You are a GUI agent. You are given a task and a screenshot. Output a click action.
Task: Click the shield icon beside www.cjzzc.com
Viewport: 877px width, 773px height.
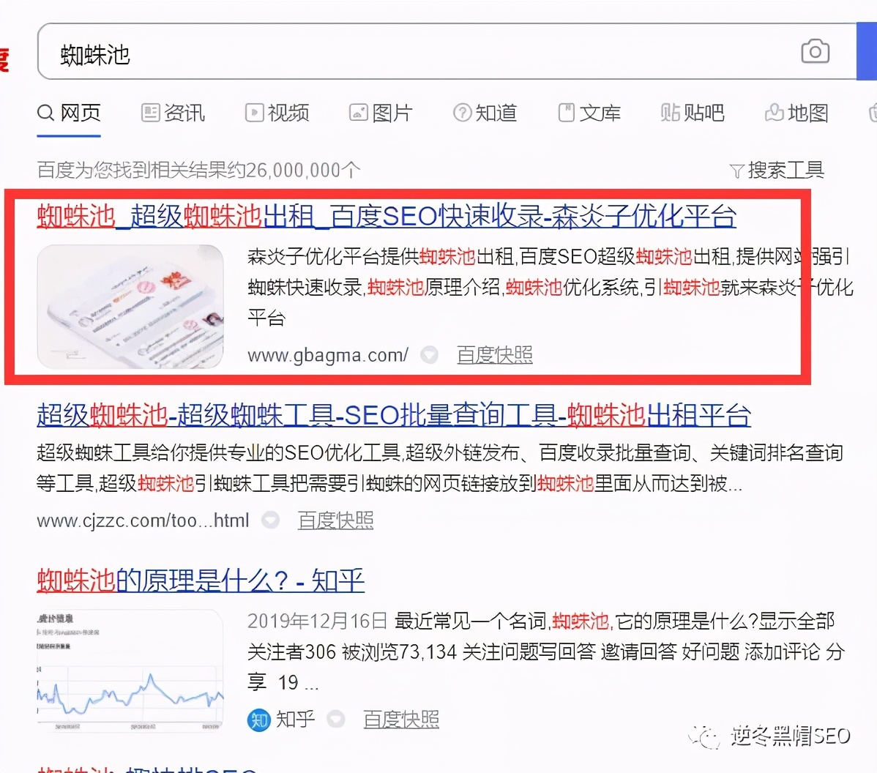(x=271, y=520)
